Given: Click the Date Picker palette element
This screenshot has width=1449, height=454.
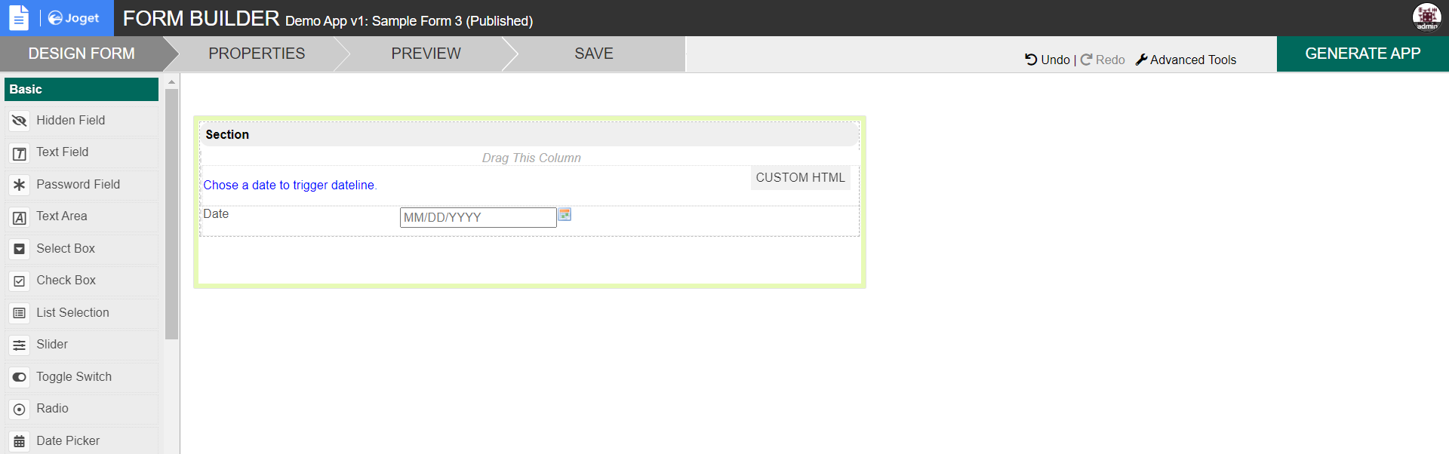Looking at the screenshot, I should click(68, 441).
